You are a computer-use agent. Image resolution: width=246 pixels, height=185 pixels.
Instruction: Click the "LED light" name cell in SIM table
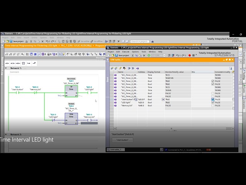pos(128,103)
